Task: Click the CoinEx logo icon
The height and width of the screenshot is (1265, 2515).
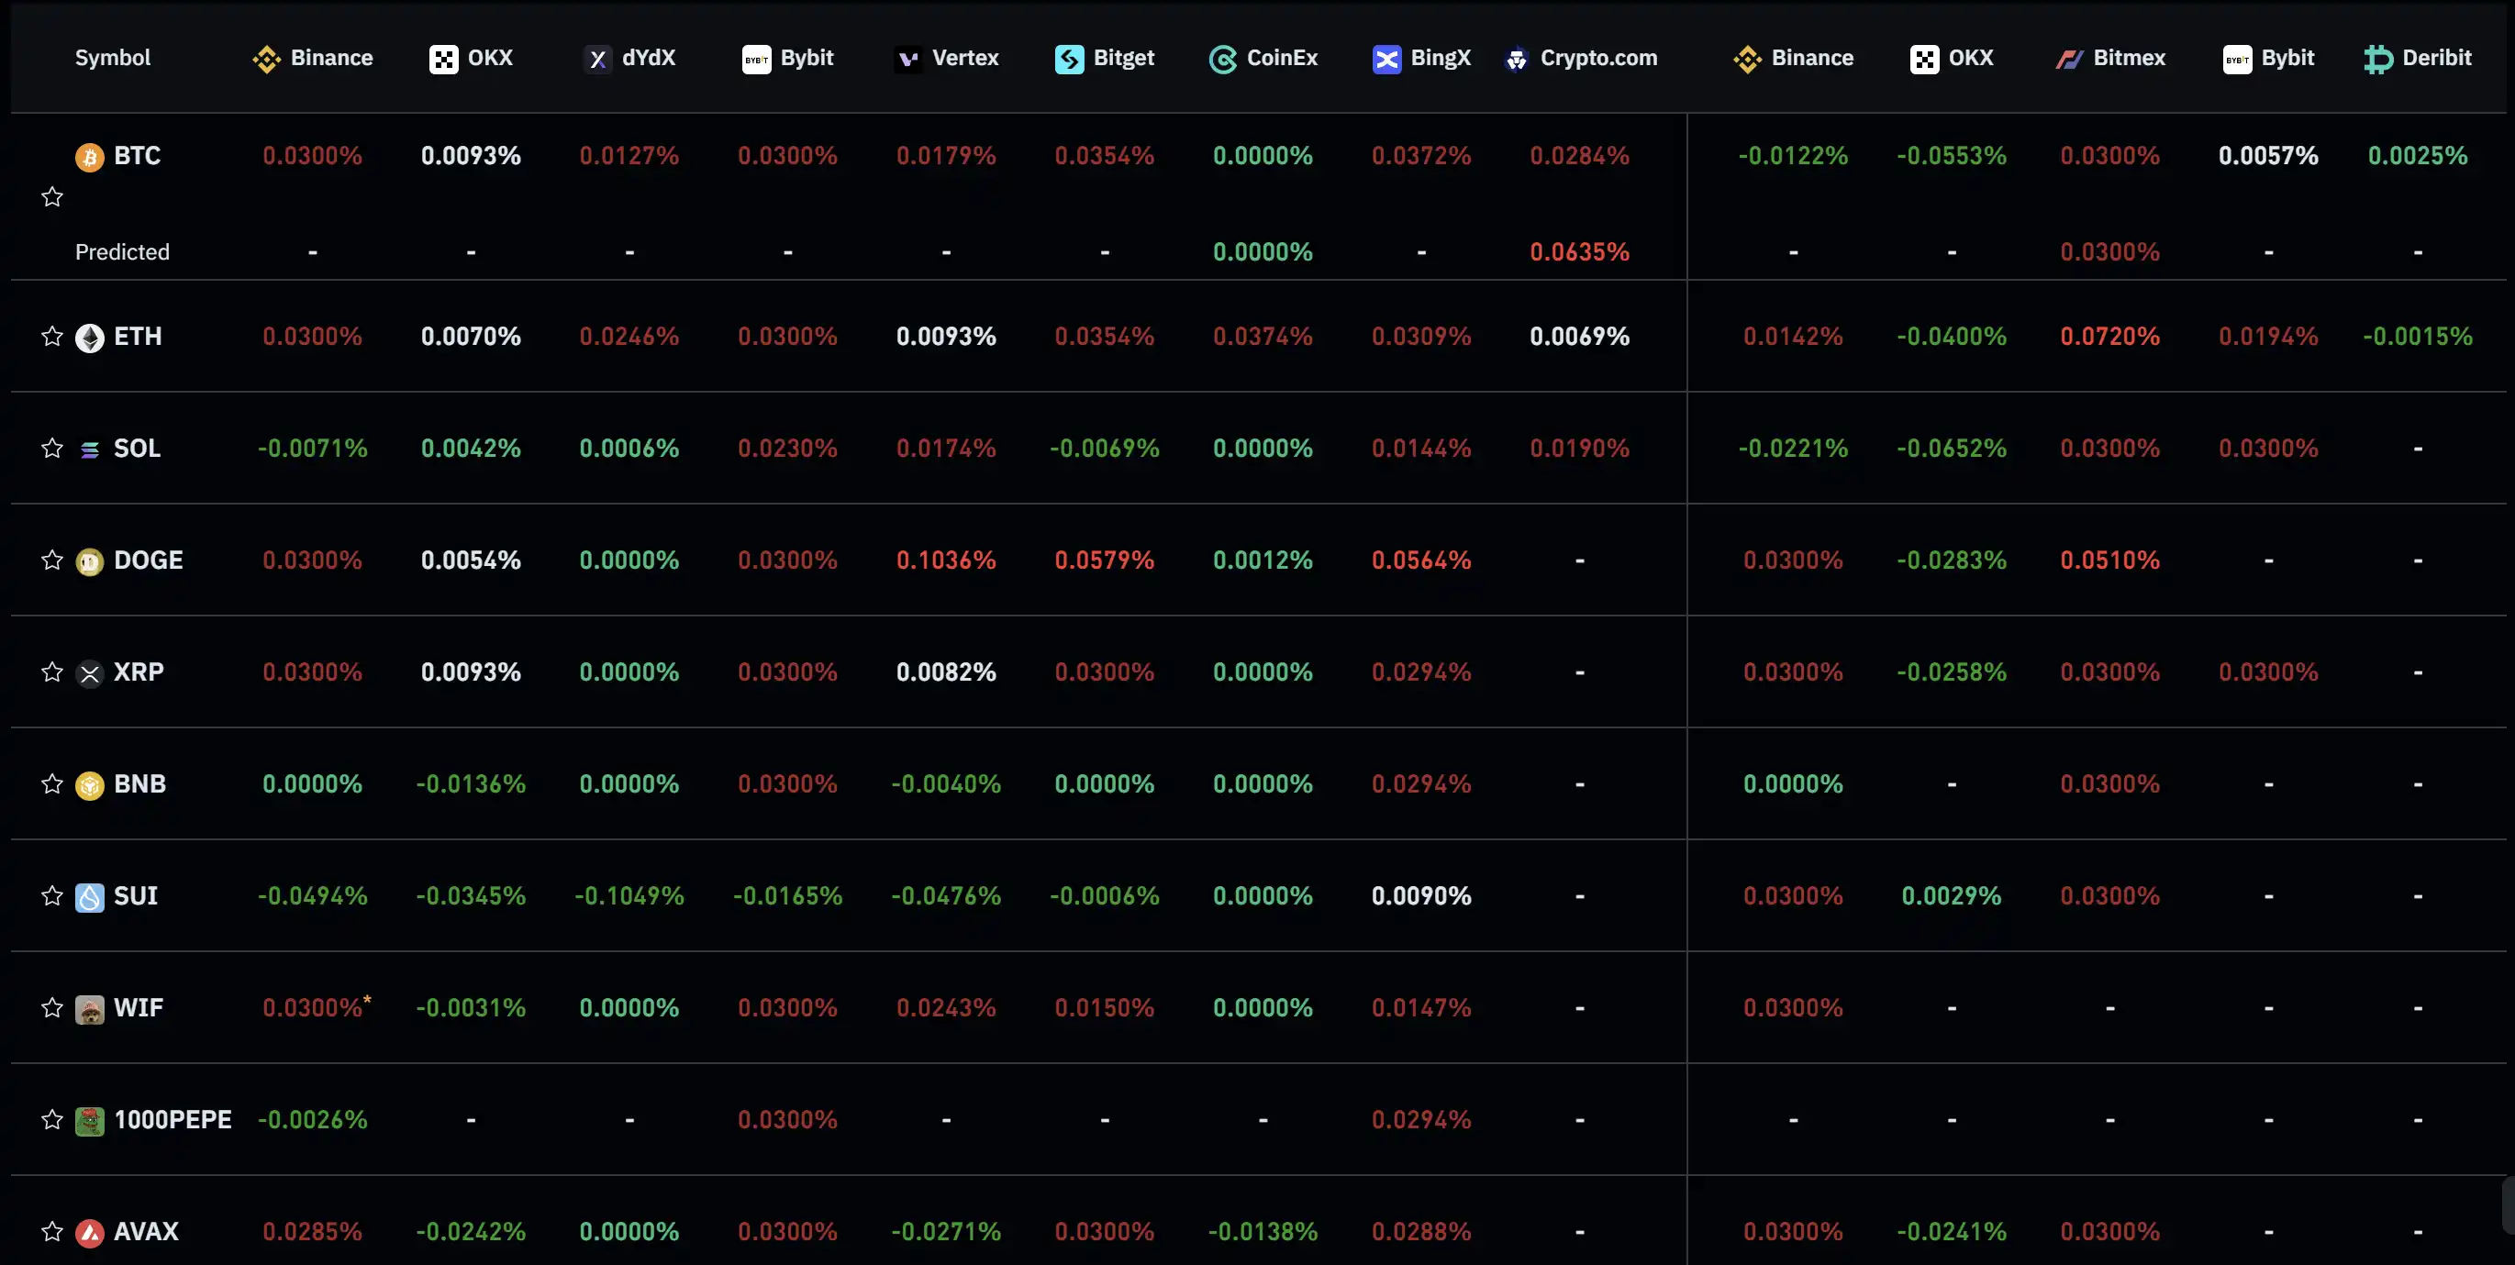Action: click(1222, 60)
